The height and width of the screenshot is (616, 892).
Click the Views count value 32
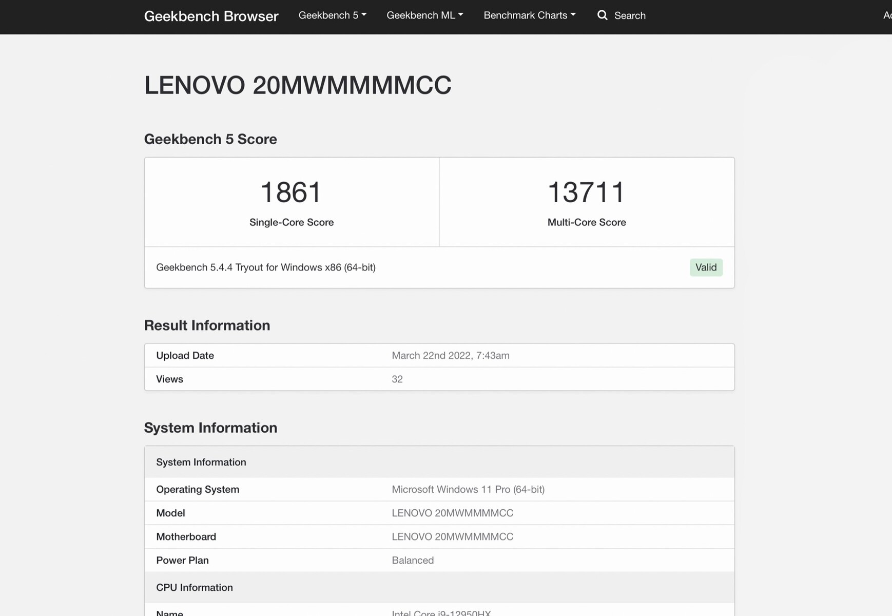(x=397, y=379)
